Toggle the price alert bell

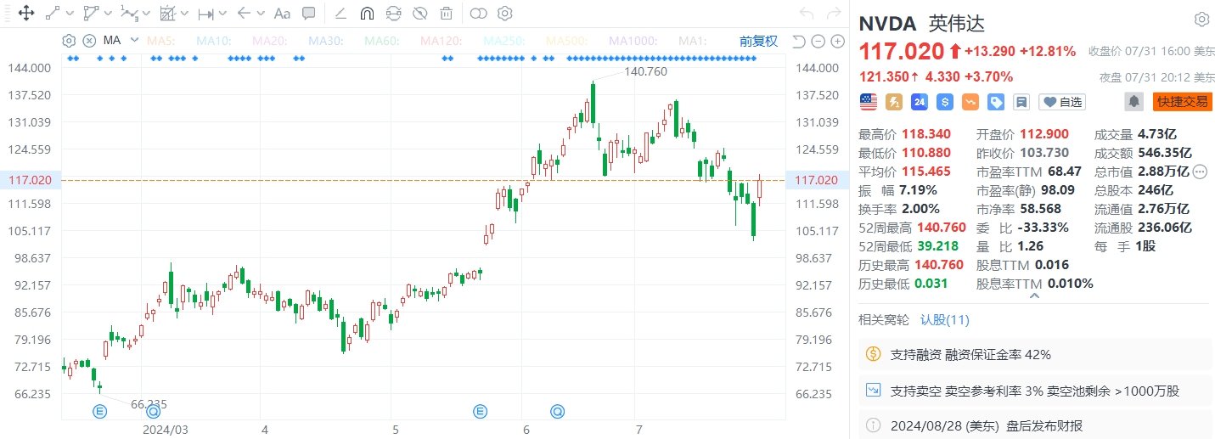click(x=1133, y=102)
